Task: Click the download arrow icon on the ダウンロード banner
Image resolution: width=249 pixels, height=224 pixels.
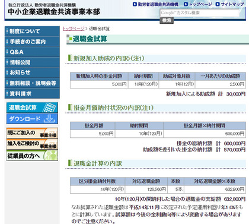Action: (x=49, y=118)
